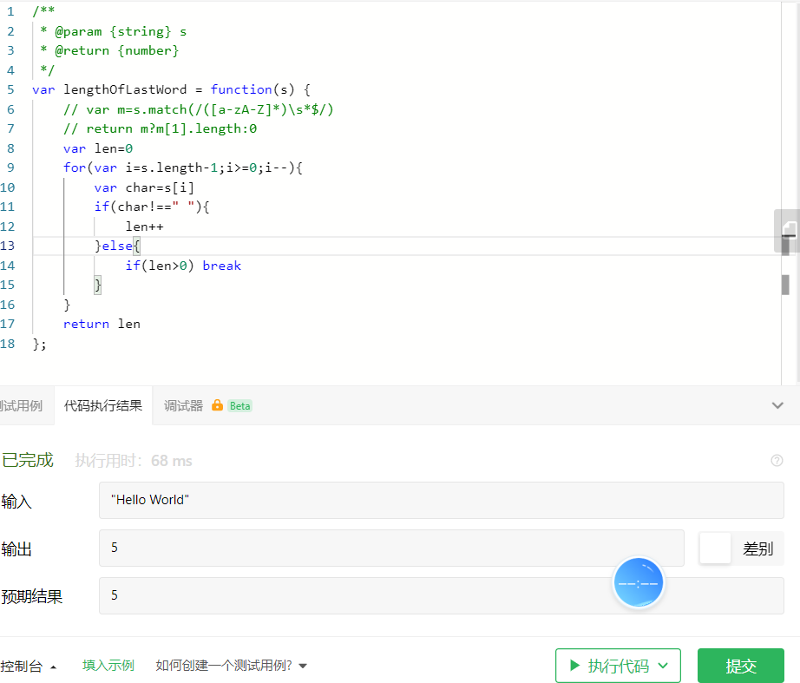Toggle the 差别 diff switch

(x=715, y=548)
